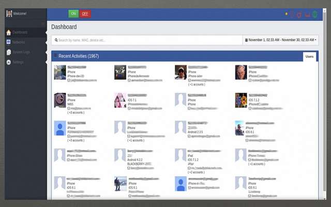Viewport: 331px width, 207px height.
Task: Select Settings in the sidebar menu
Action: 18,62
